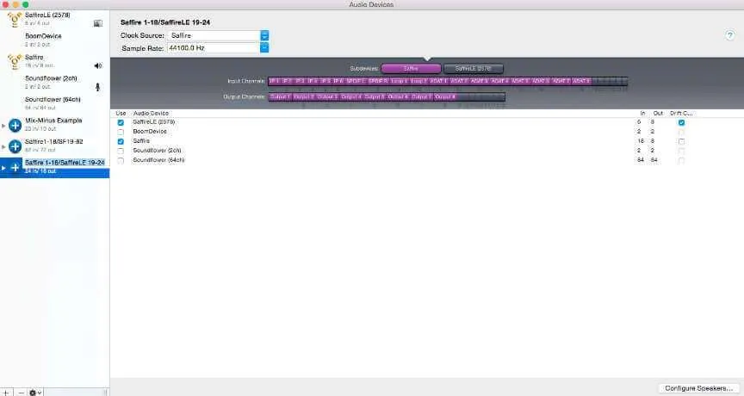This screenshot has height=396, width=744.
Task: Click the aggregate plus icon for Mix-Minus Example
Action: pyautogui.click(x=15, y=125)
